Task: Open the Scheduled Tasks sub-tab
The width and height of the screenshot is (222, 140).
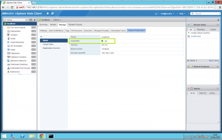Action: pos(118,31)
